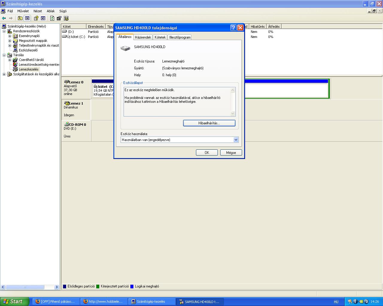
Task: Switch to the Illesztőprogram tab
Action: (x=180, y=37)
